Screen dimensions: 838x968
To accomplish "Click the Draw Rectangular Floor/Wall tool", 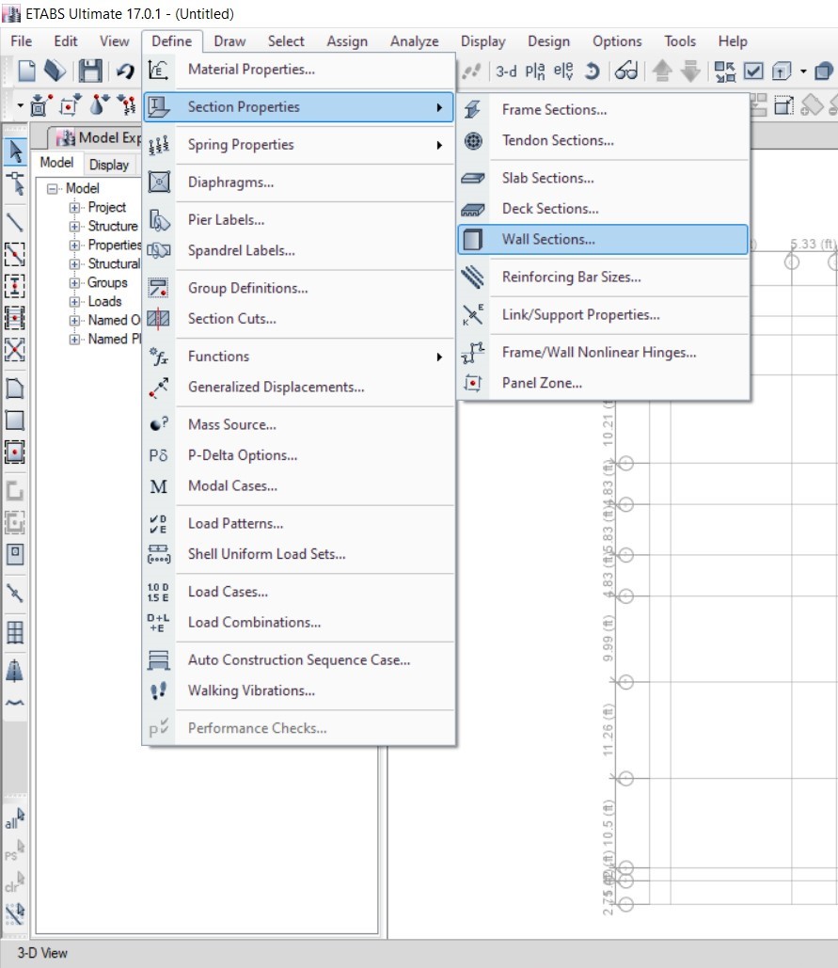I will 15,420.
